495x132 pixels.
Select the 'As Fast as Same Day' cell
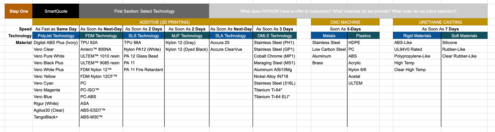point(56,29)
